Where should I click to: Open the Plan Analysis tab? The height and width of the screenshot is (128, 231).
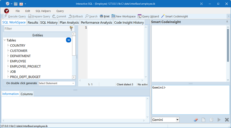[69, 22]
